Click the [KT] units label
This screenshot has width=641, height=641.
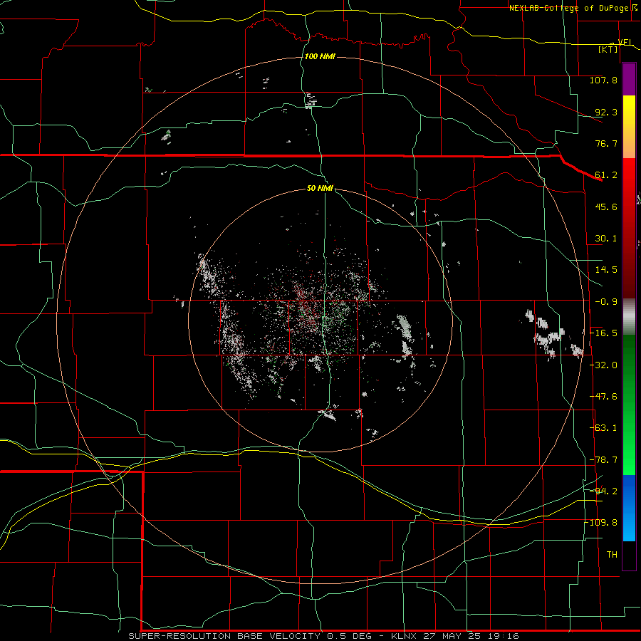point(608,49)
